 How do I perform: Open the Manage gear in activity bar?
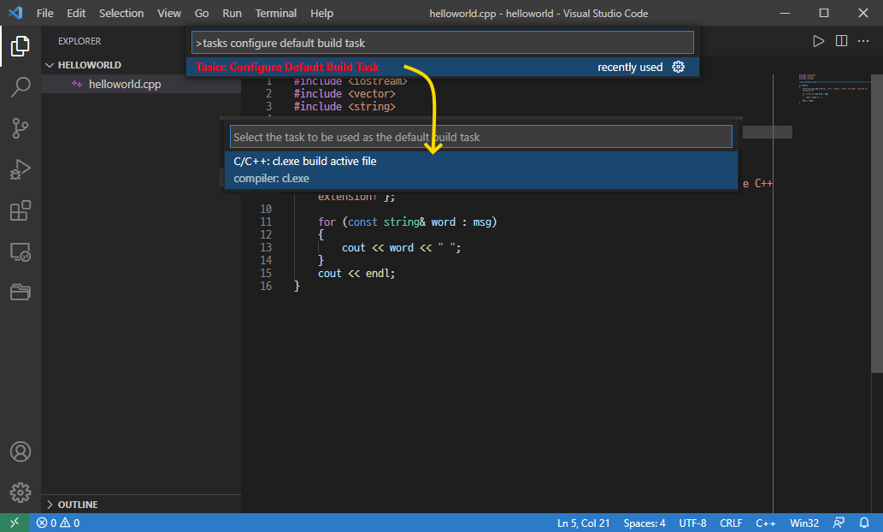(x=21, y=493)
